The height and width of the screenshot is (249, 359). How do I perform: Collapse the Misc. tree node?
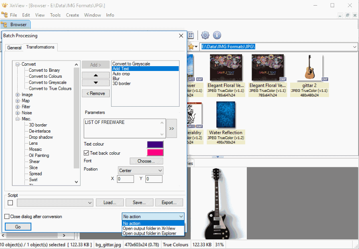(17, 119)
